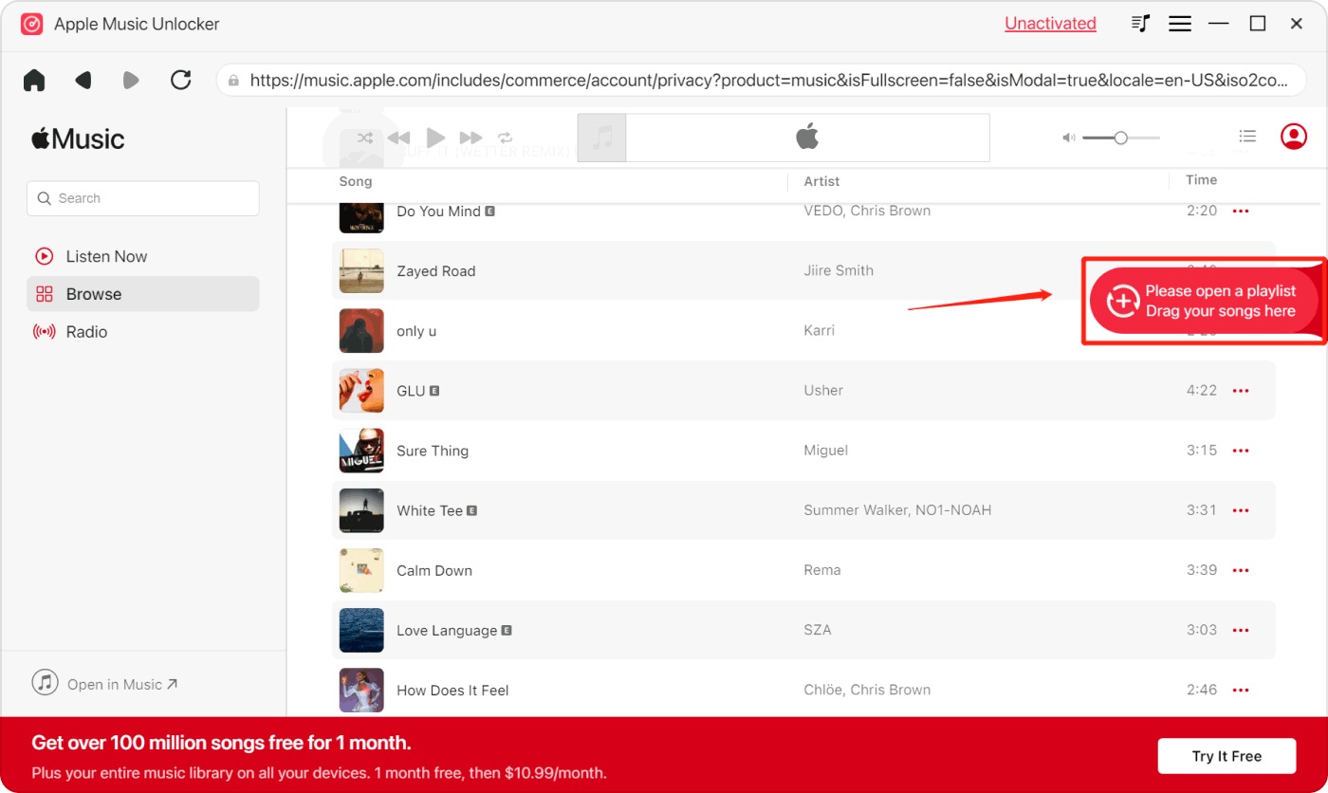Image resolution: width=1328 pixels, height=793 pixels.
Task: Click the volume speaker icon
Action: [1069, 138]
